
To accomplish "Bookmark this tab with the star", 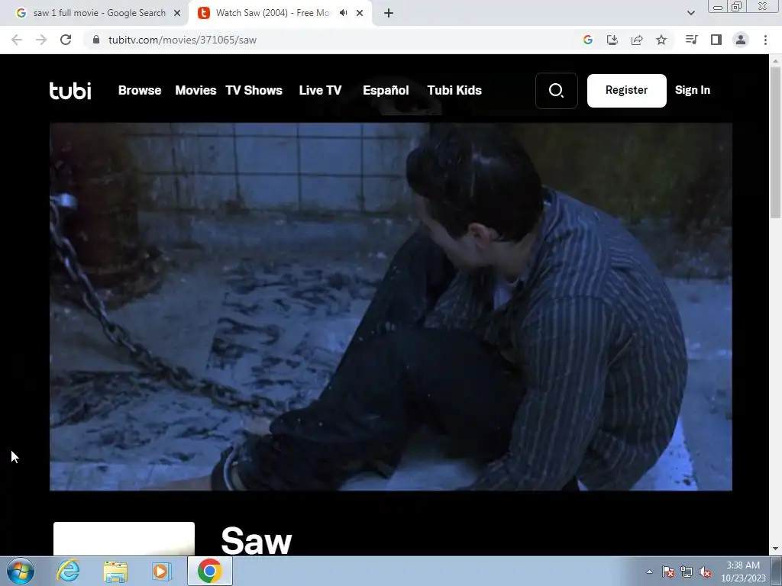I will click(661, 40).
